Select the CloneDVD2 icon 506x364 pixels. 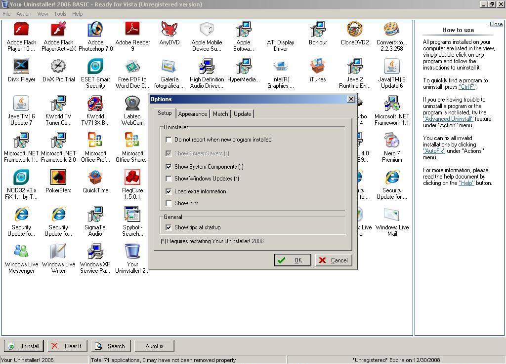click(354, 30)
